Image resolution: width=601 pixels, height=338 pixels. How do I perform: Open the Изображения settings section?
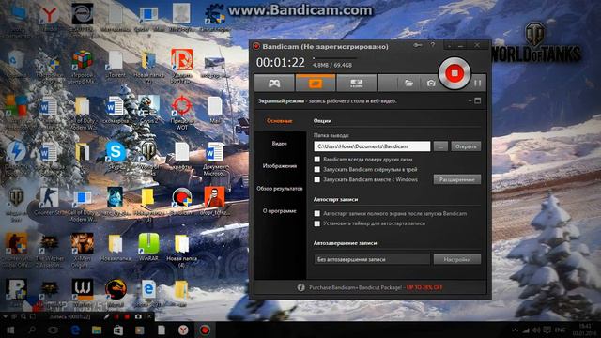click(x=280, y=166)
